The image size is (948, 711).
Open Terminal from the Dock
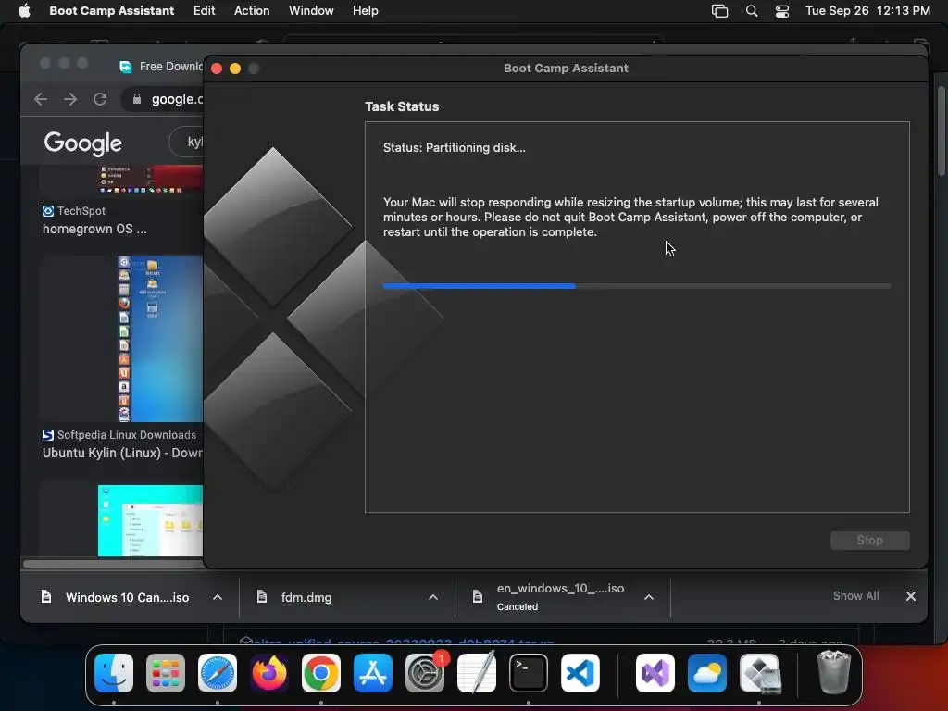click(x=529, y=673)
